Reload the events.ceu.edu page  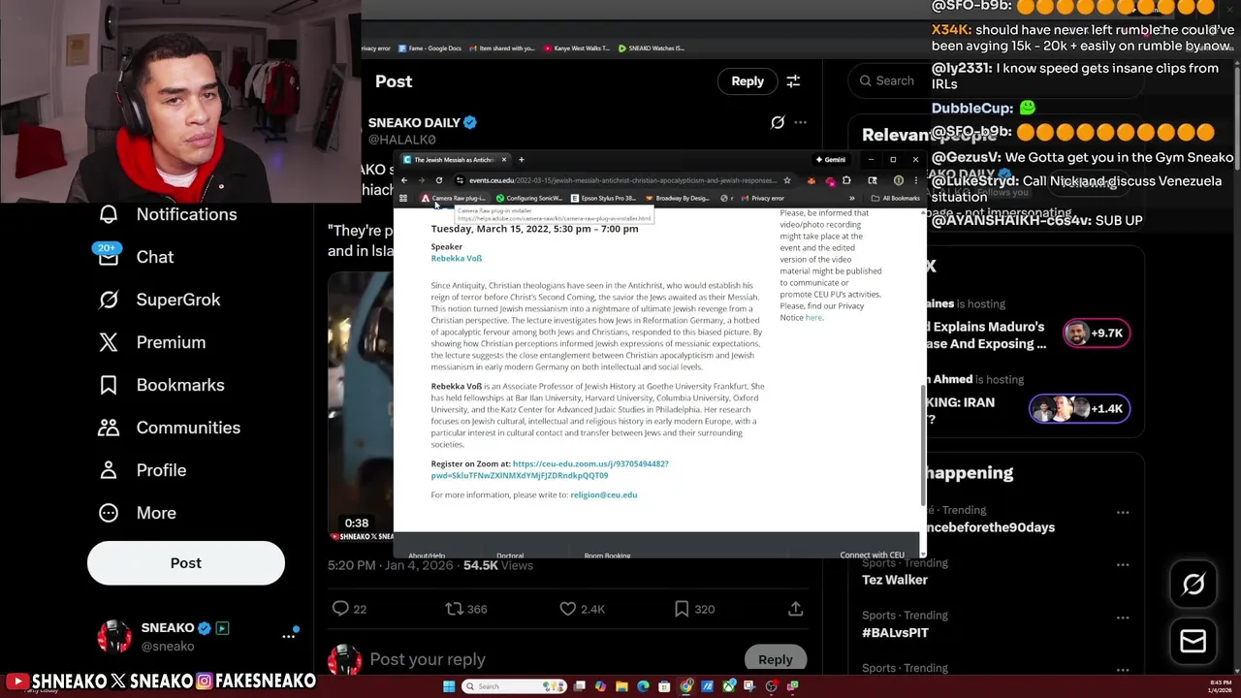point(439,180)
